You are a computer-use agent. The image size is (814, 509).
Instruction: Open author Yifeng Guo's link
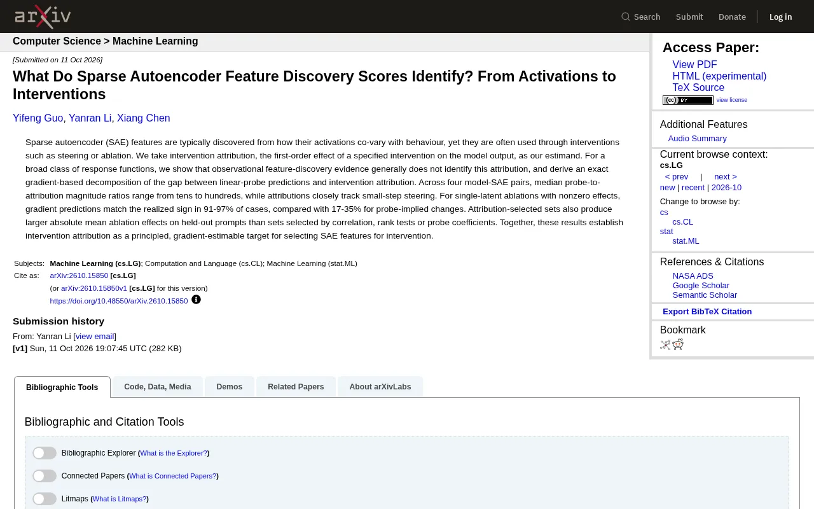coord(38,118)
